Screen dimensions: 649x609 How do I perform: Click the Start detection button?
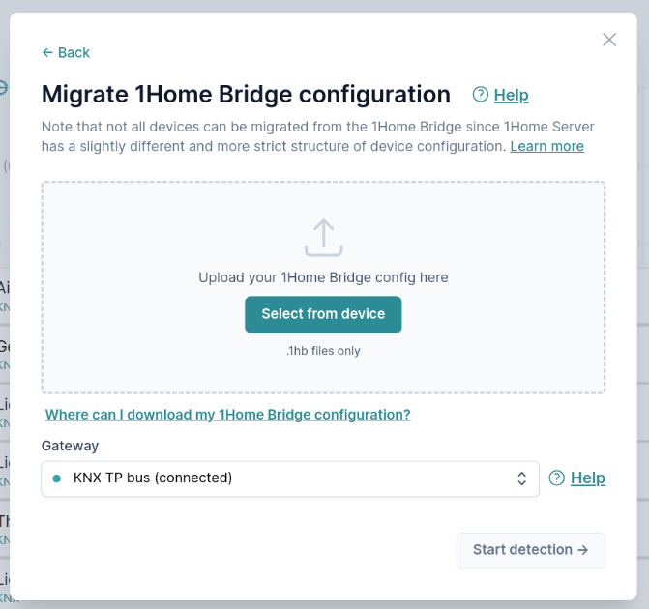[x=530, y=550]
